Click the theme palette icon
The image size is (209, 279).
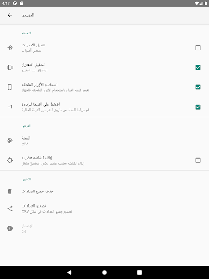point(10,141)
